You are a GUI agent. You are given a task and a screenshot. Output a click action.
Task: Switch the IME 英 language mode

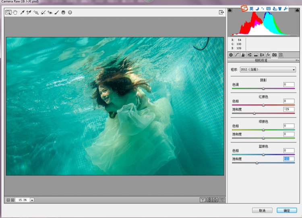coord(251,9)
